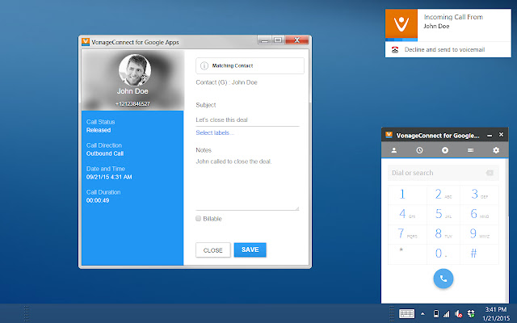The width and height of the screenshot is (517, 323).
Task: Dial keypad digit 7 PQRS
Action: [407, 234]
